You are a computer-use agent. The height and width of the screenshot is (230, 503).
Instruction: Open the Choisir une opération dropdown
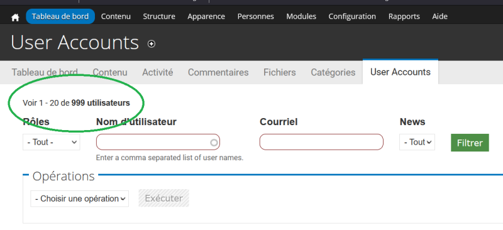pyautogui.click(x=80, y=199)
